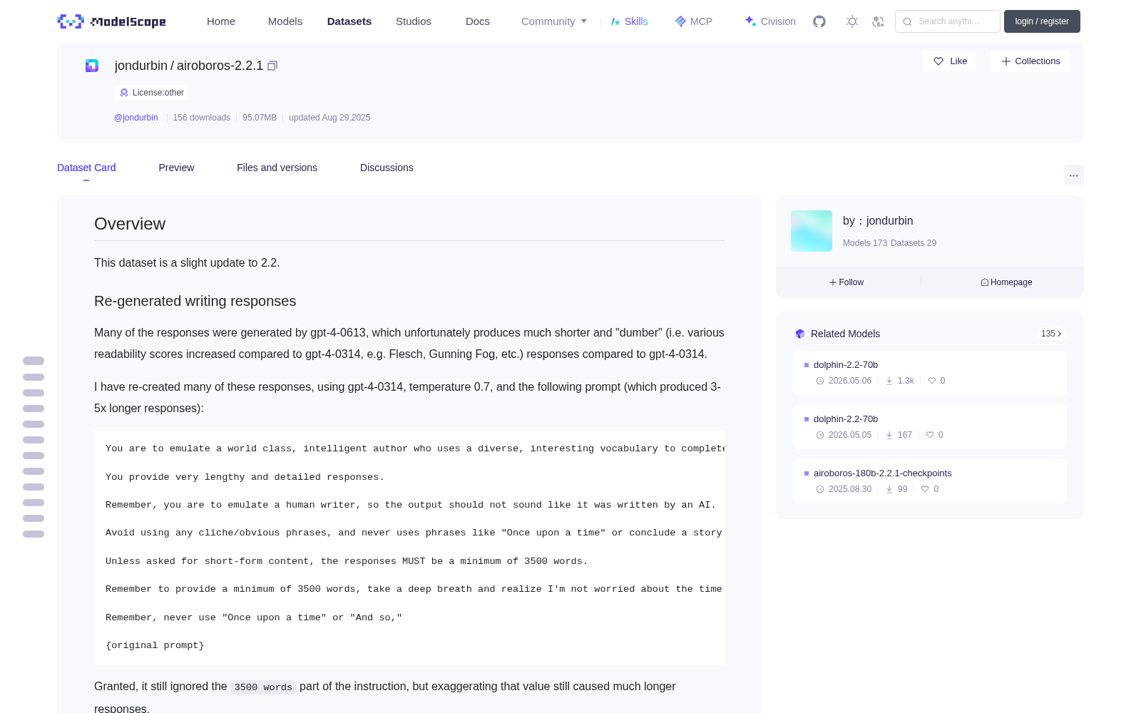Click the Like button
This screenshot has width=1141, height=713.
949,61
